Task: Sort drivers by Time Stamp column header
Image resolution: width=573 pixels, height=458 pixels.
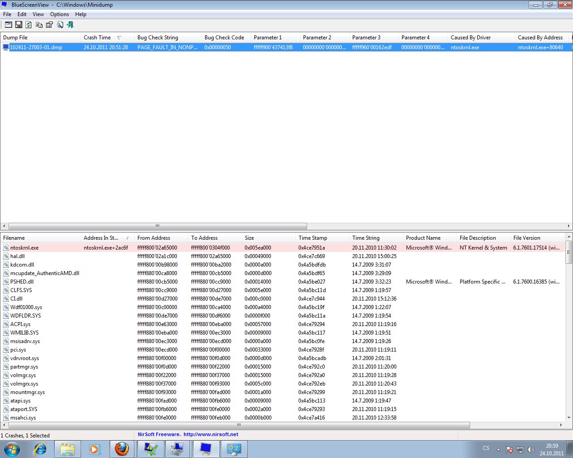Action: [322, 238]
